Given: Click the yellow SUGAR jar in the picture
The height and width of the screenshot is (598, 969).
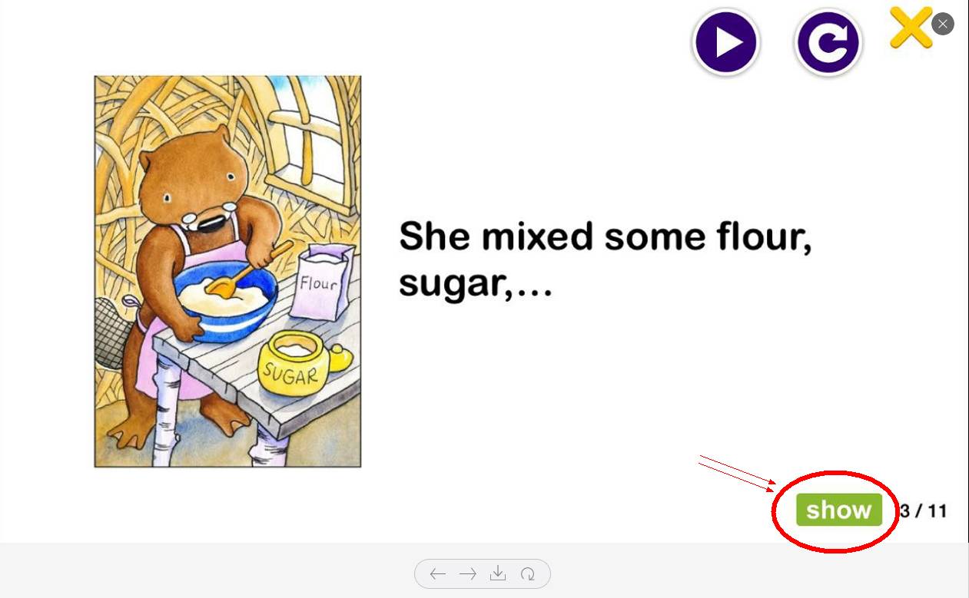Looking at the screenshot, I should [300, 364].
